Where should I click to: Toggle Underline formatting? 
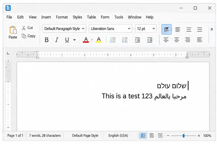[x=67, y=40]
